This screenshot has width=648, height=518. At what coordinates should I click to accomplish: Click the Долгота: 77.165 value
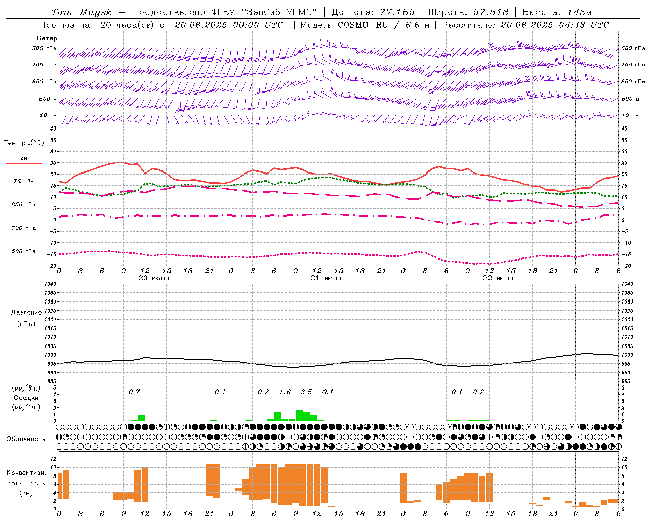(x=373, y=12)
